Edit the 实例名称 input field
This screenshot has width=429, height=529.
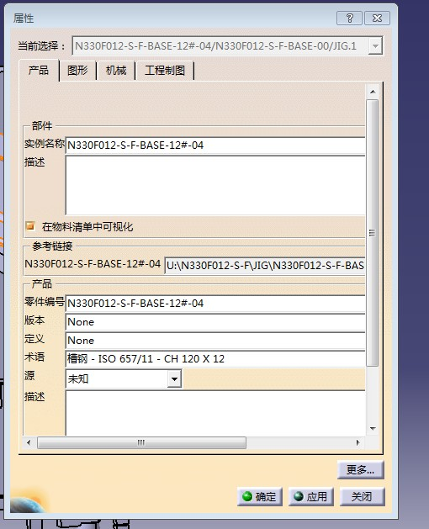point(215,145)
